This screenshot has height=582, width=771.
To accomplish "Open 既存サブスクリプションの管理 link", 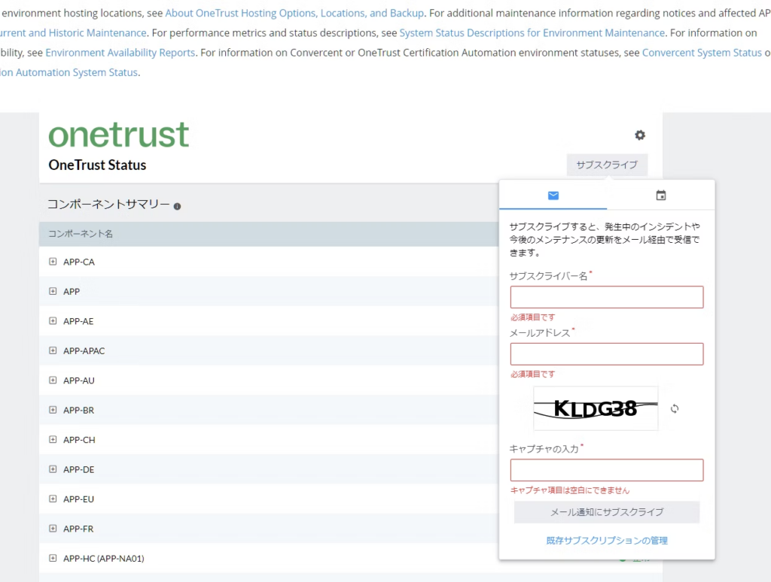I will pos(607,540).
